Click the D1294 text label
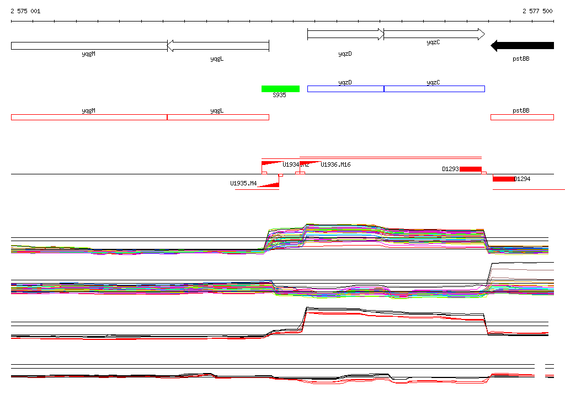 [x=522, y=179]
